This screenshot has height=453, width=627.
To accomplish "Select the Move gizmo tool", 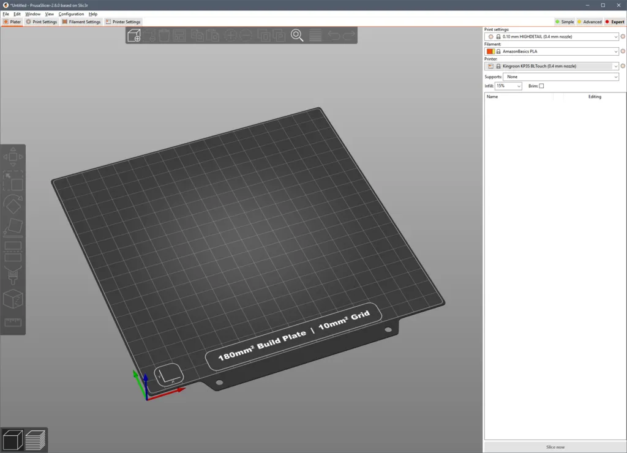I will [x=13, y=157].
